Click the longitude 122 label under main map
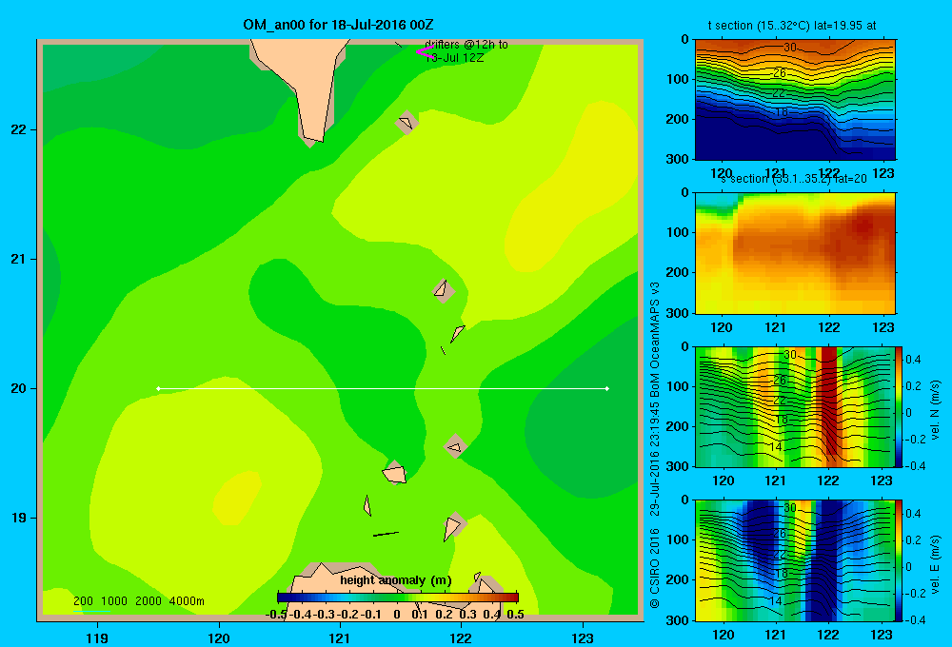The width and height of the screenshot is (952, 647). 461,637
